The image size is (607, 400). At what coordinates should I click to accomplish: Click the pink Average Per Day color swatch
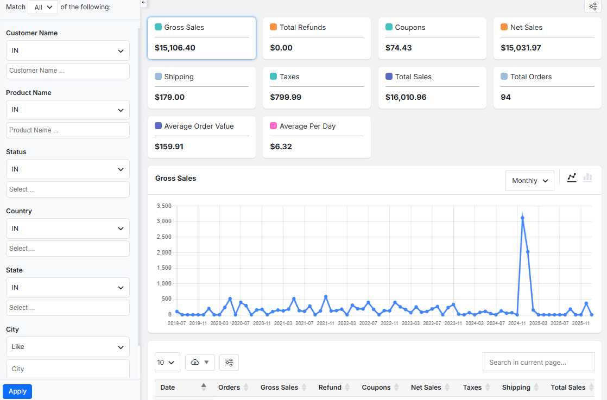coord(273,126)
